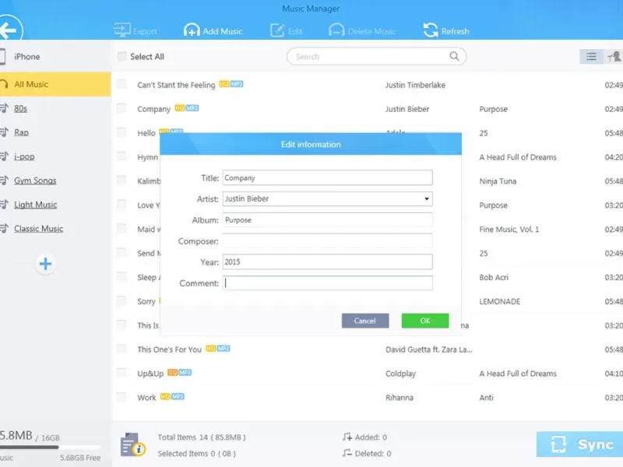Viewport: 623px width, 467px height.
Task: Click the Edit toolbar button
Action: (286, 31)
